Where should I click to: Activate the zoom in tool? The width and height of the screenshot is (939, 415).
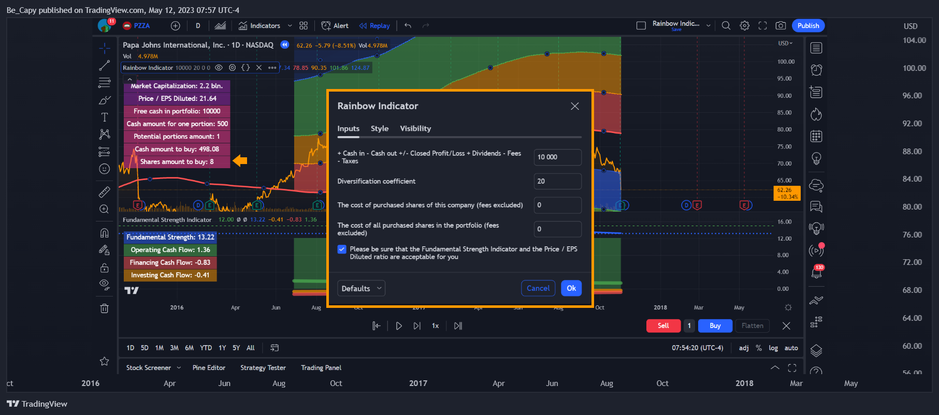pos(105,209)
